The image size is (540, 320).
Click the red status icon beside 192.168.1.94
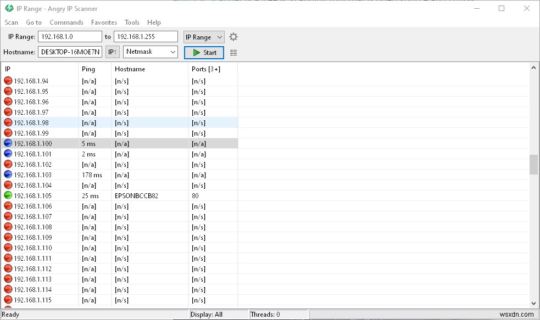pyautogui.click(x=8, y=81)
